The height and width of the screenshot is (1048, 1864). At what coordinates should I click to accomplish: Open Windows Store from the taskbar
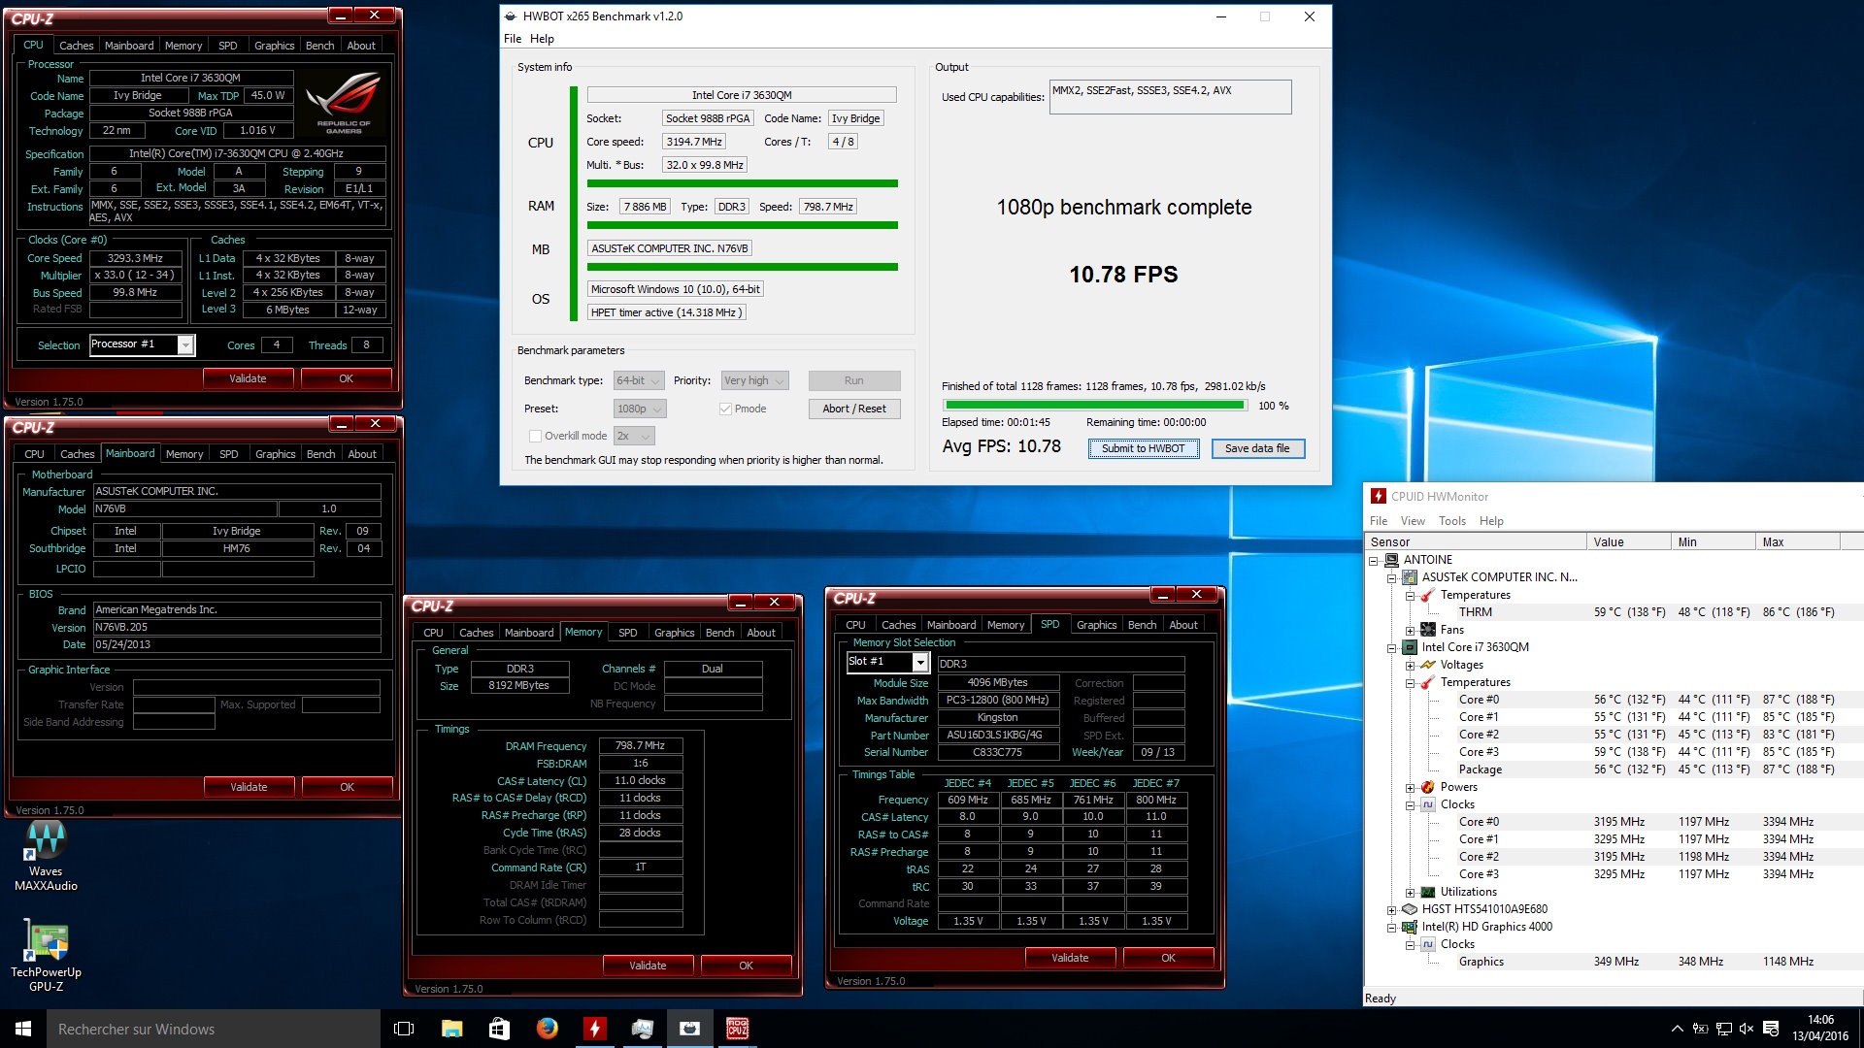click(499, 1029)
